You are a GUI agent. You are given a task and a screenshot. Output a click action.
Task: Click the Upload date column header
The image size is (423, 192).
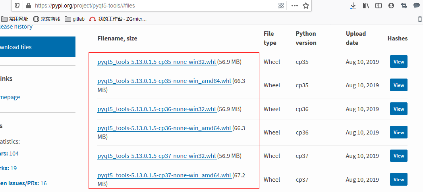[356, 38]
